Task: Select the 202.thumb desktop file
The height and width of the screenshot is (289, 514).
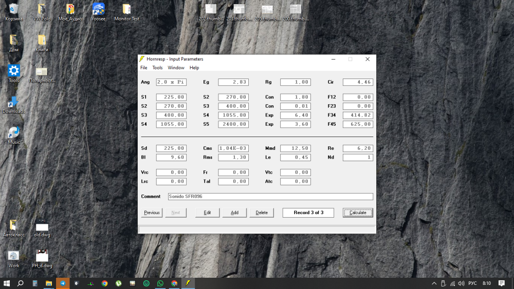Action: click(211, 12)
